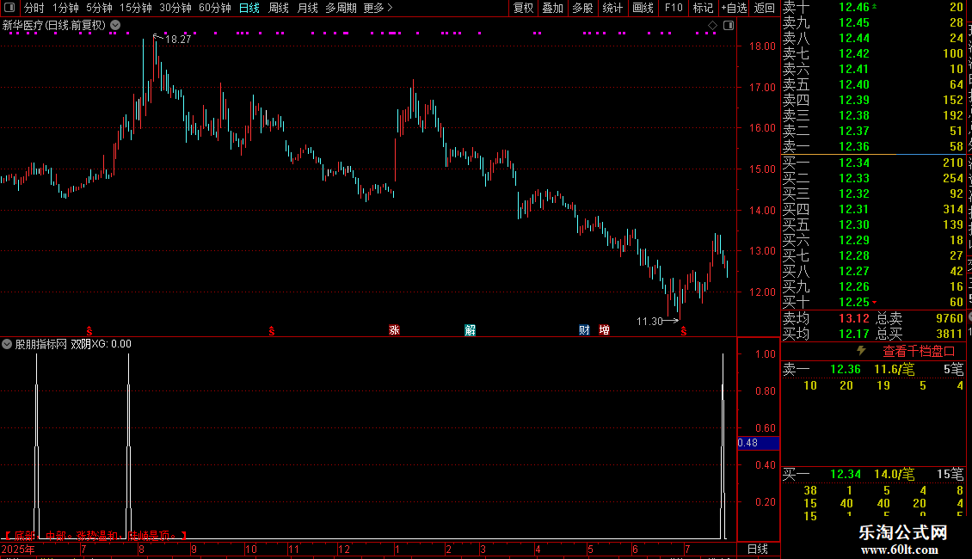Click the 11.30 low price label
Viewport: 972px width, 559px height.
tap(649, 321)
